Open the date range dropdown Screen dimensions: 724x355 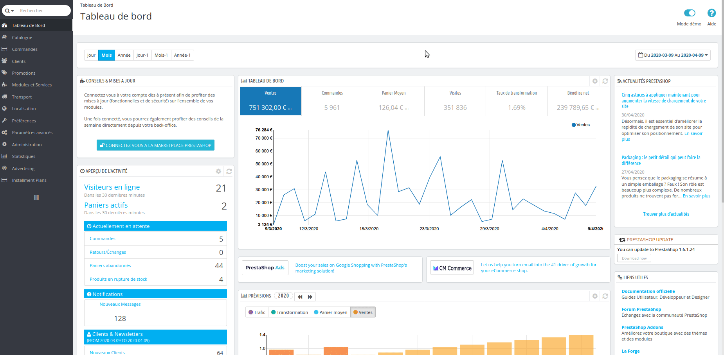pyautogui.click(x=672, y=55)
